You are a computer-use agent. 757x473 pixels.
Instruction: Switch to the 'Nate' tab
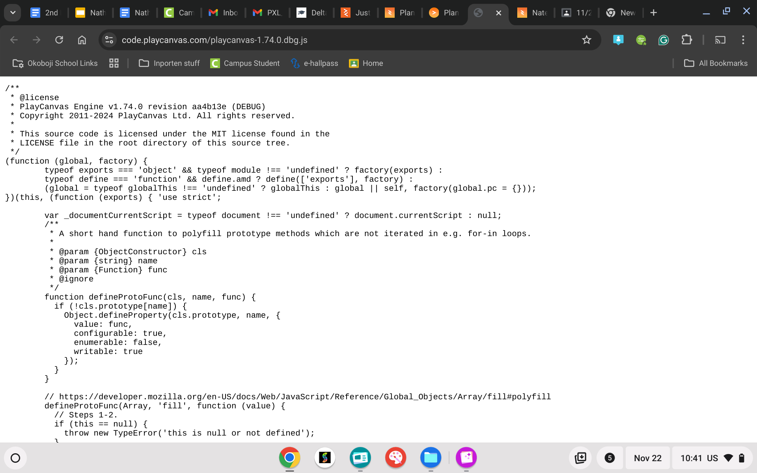coord(532,13)
